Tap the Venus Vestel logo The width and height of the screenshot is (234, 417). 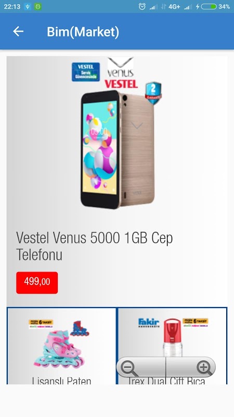121,73
